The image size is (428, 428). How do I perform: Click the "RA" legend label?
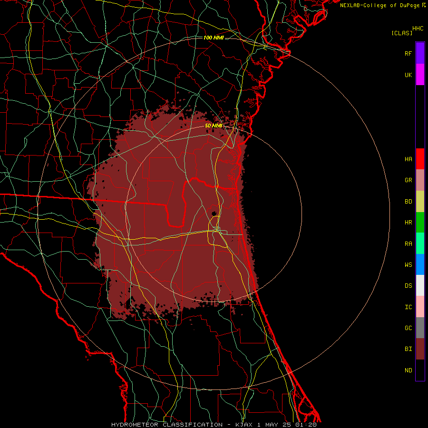[408, 244]
